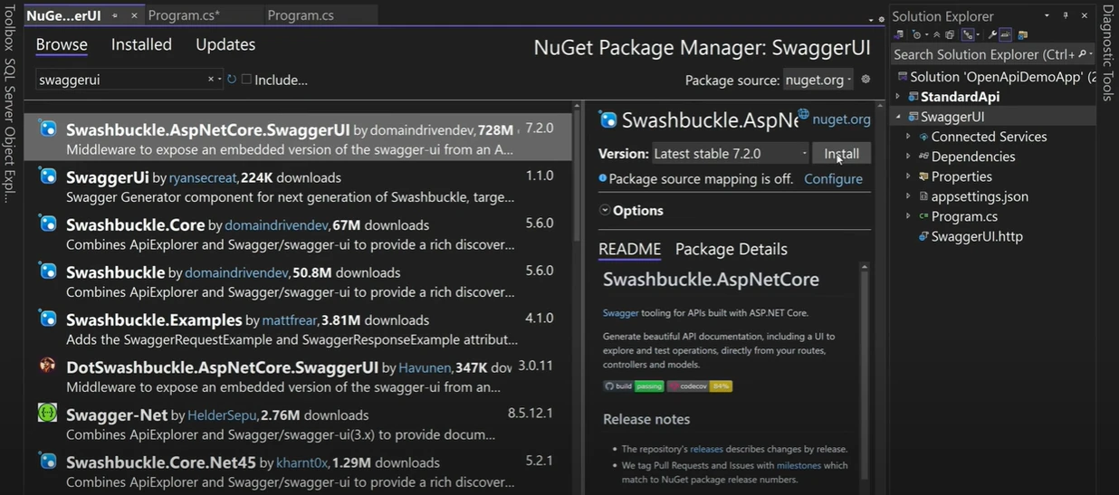Expand the appsettings.json node
The height and width of the screenshot is (495, 1119).
coord(908,196)
